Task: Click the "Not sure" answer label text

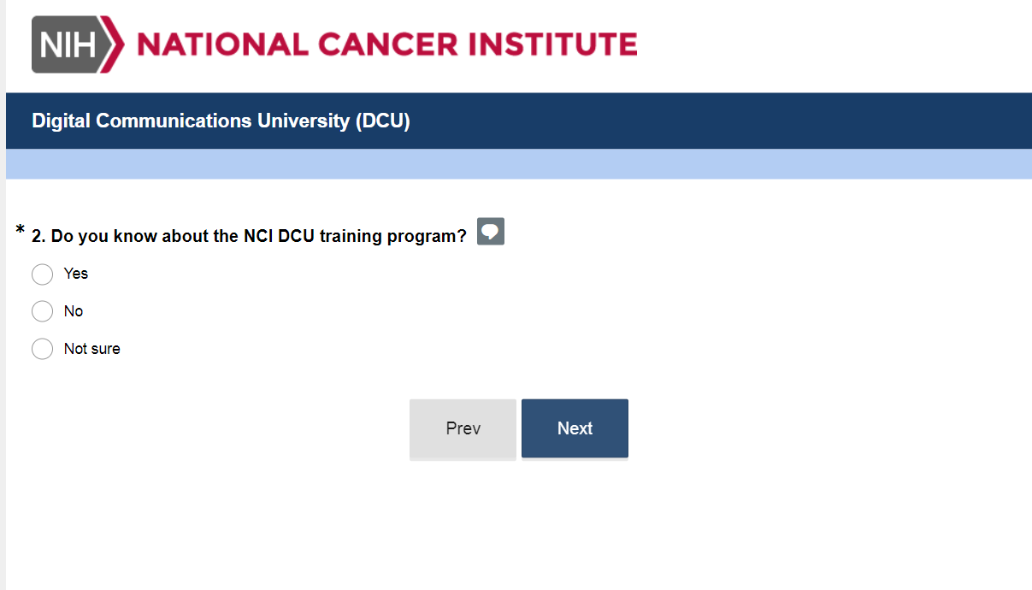Action: click(x=92, y=349)
